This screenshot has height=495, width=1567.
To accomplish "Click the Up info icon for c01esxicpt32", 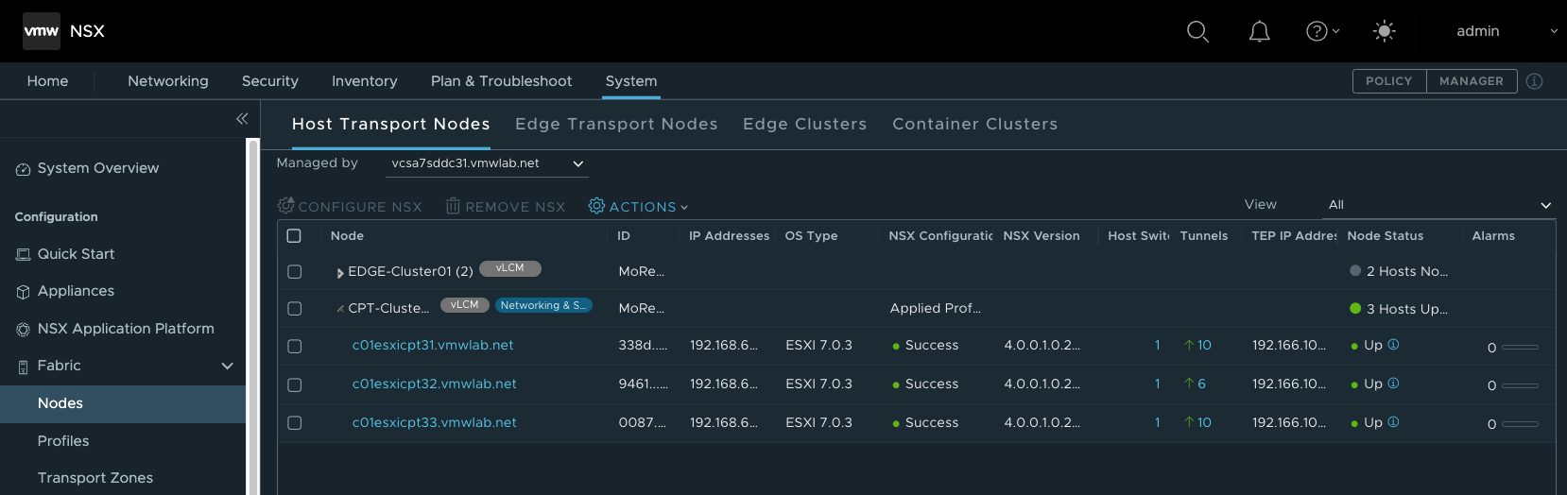I will [1393, 384].
